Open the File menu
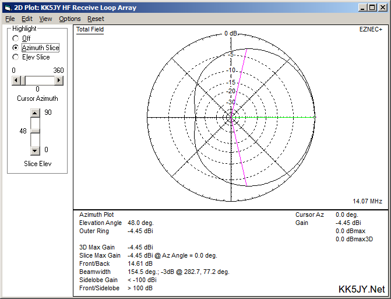Screen dimensions: 391x299 (x=10, y=19)
